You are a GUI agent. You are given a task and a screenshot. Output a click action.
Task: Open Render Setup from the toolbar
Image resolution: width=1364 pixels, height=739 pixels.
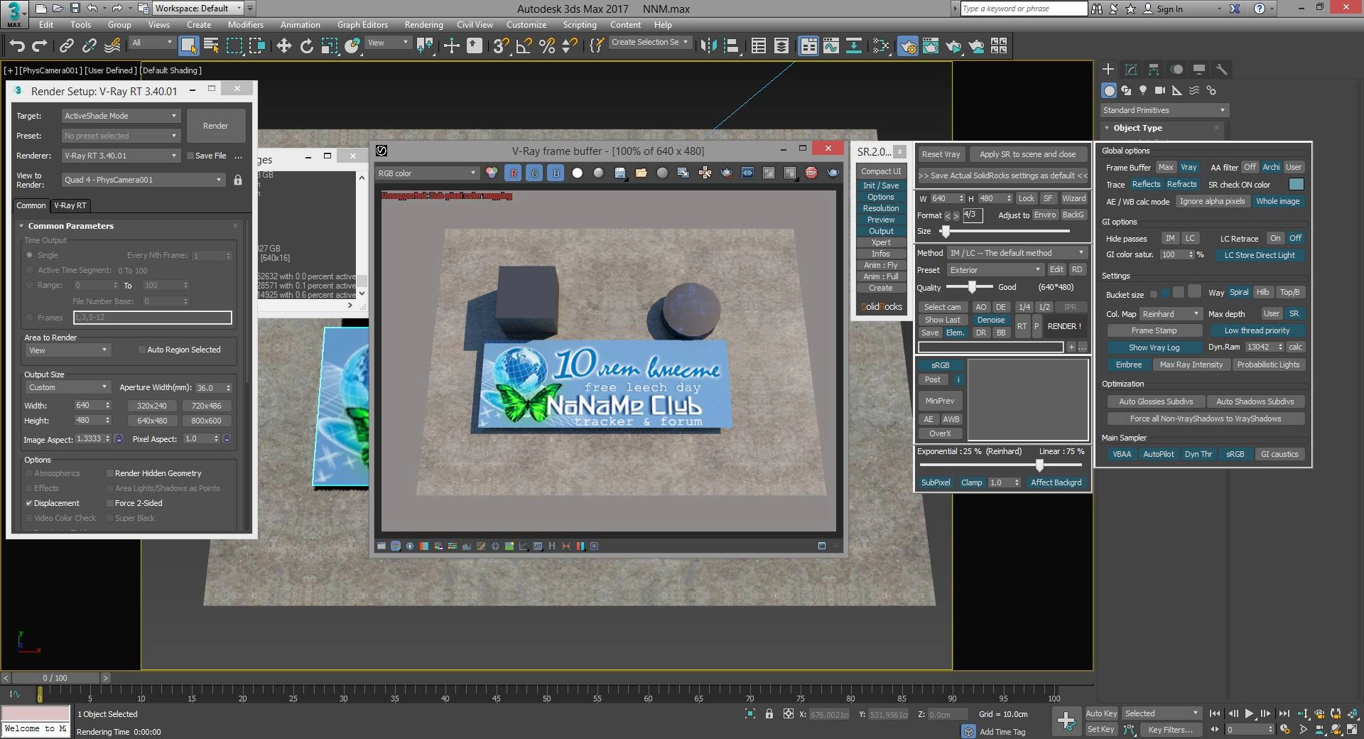tap(908, 46)
